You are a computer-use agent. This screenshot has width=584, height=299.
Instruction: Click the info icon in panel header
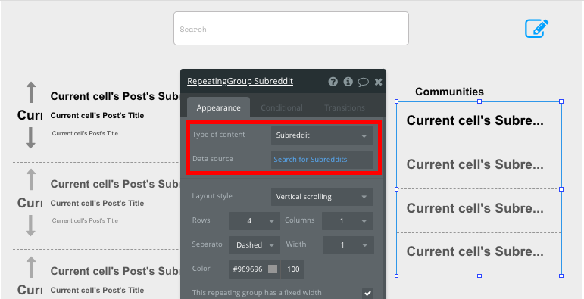pos(348,82)
